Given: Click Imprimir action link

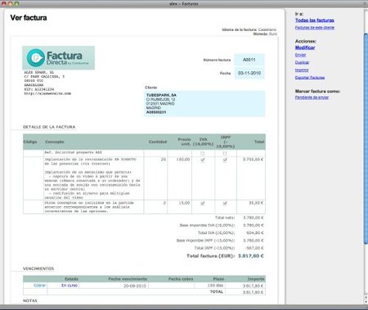Looking at the screenshot, I should pos(302,70).
